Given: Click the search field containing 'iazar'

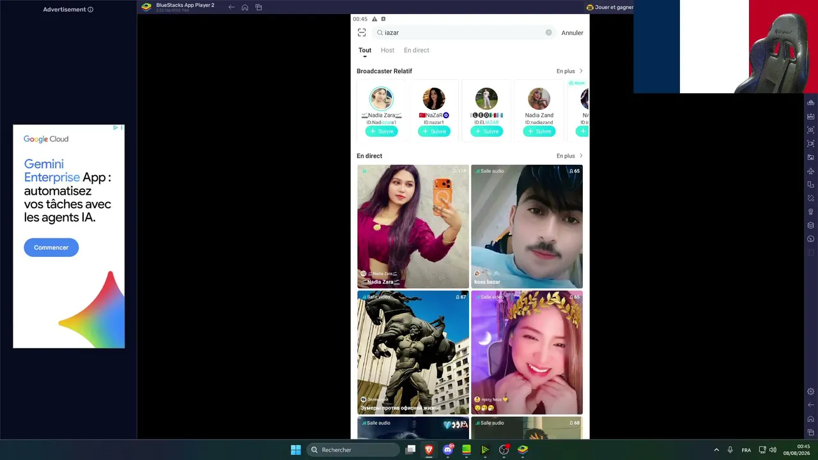Looking at the screenshot, I should (x=464, y=33).
